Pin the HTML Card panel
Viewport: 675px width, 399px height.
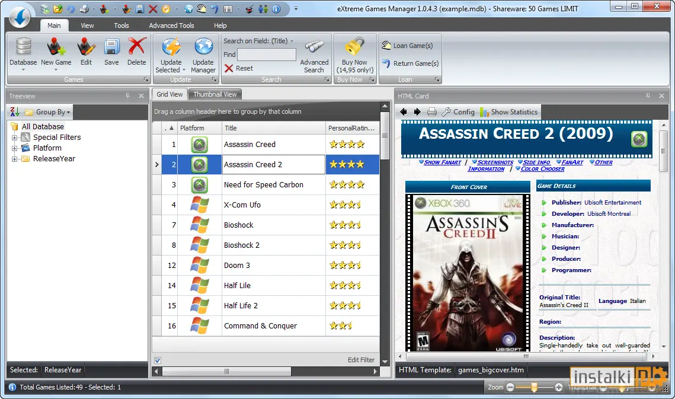[648, 95]
